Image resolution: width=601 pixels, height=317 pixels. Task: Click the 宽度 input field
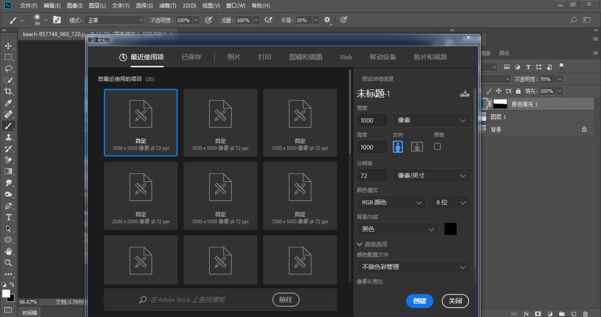(372, 120)
